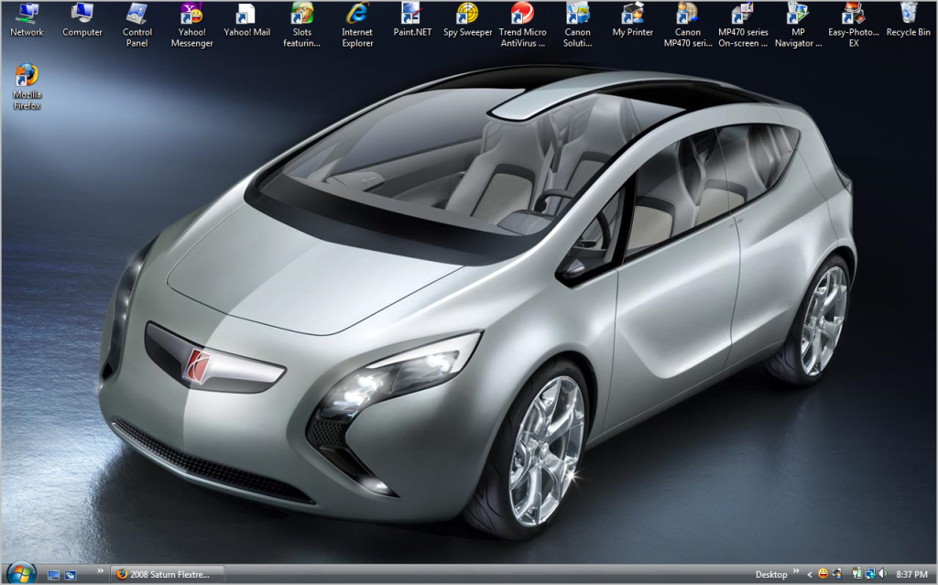This screenshot has height=585, width=938.
Task: Switch to 2008 Saturn Flextreme Firefox window
Action: click(x=165, y=574)
